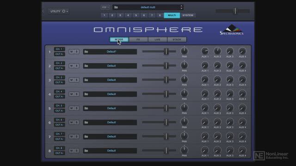Select the SYSTEM page button
The image size is (296, 166).
pos(188,15)
